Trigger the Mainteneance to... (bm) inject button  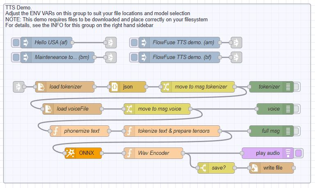(16, 57)
